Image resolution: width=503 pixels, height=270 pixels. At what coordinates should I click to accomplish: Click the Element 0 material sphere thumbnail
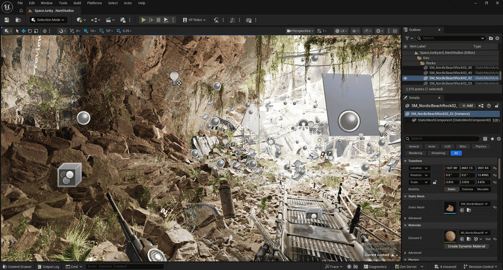tap(450, 236)
